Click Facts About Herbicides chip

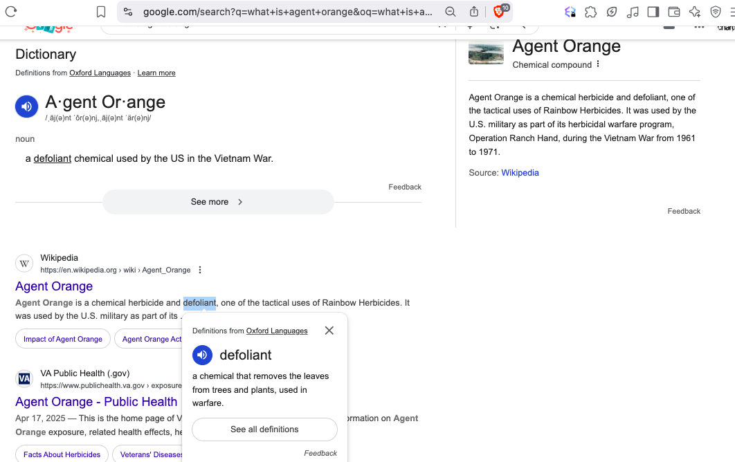[62, 454]
